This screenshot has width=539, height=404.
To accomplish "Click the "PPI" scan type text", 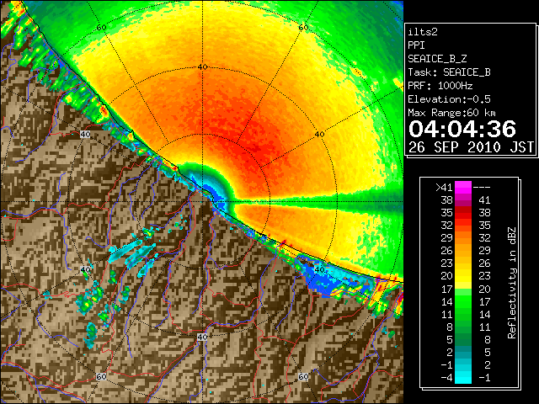I will point(416,45).
